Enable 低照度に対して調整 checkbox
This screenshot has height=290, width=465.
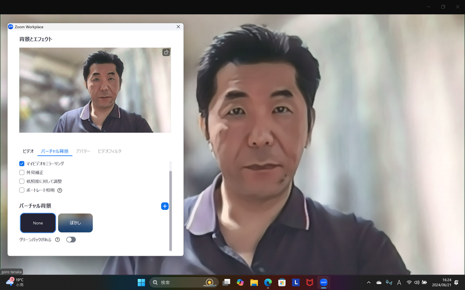[22, 181]
